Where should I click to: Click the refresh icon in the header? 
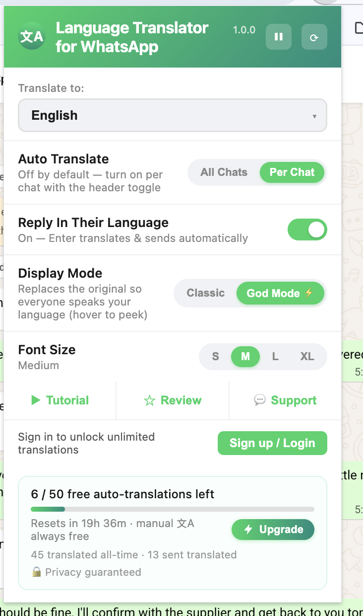(314, 37)
